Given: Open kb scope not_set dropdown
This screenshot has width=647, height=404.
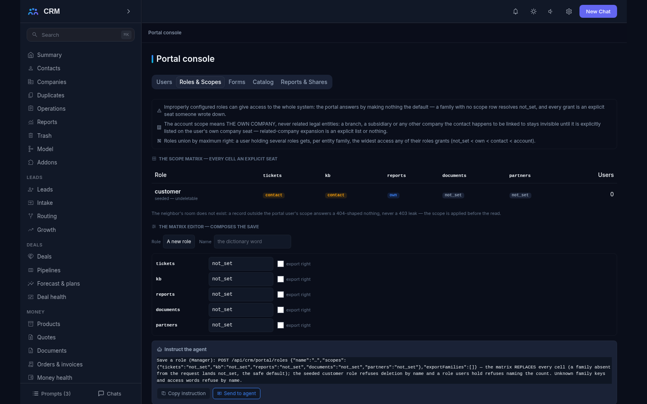Looking at the screenshot, I should click(x=241, y=279).
